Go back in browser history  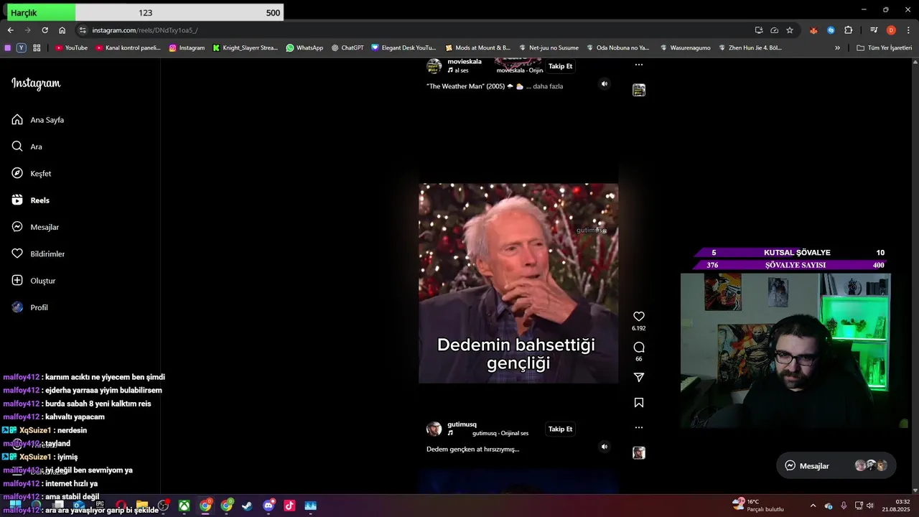[x=10, y=30]
